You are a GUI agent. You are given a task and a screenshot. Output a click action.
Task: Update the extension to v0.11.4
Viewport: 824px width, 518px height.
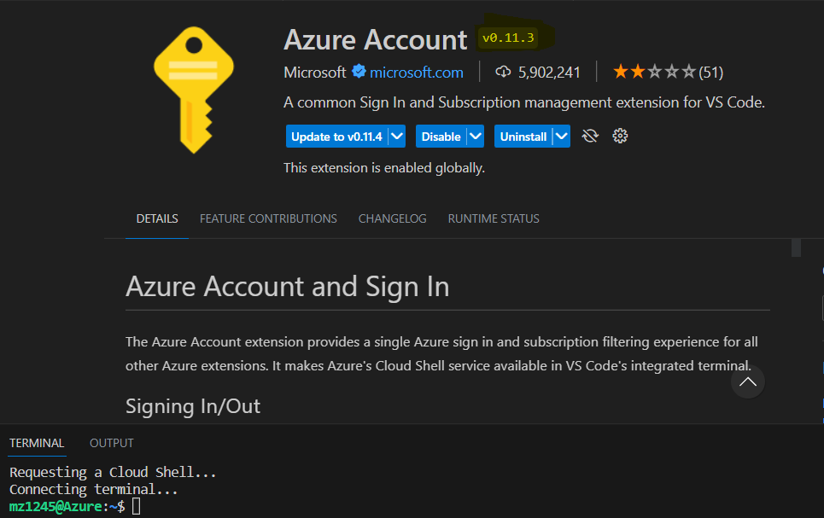coord(337,136)
